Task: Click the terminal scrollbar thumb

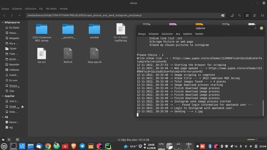Action: coord(263,108)
